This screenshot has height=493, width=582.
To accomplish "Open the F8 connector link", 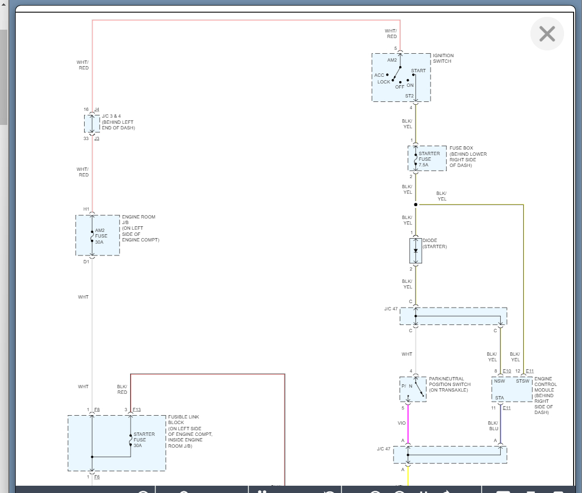I will point(96,410).
